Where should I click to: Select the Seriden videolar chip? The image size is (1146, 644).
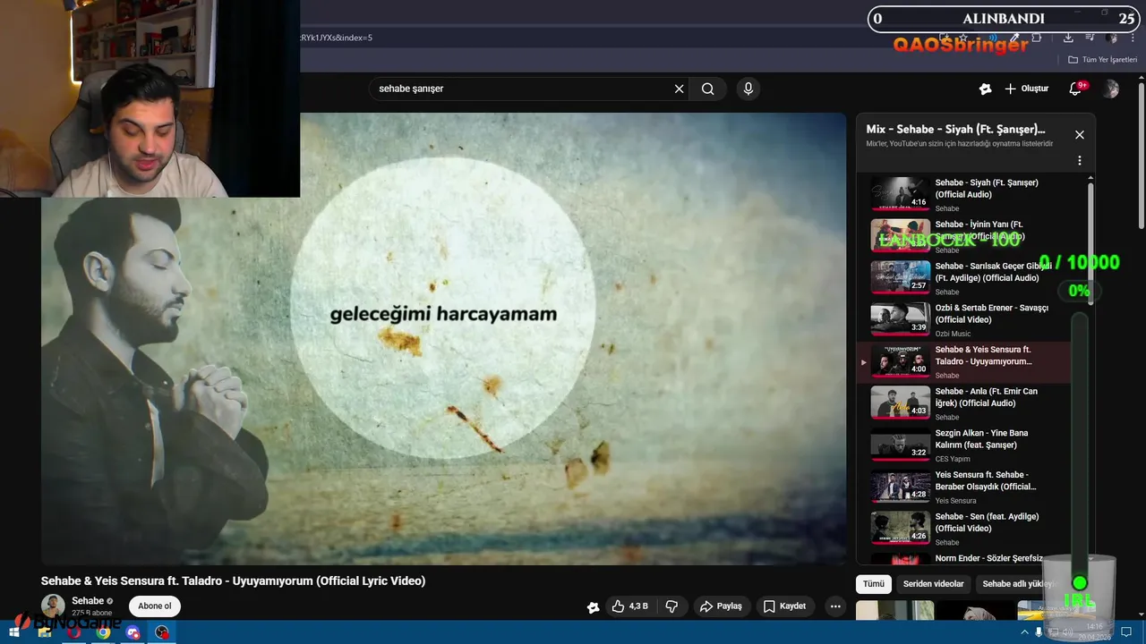coord(933,584)
